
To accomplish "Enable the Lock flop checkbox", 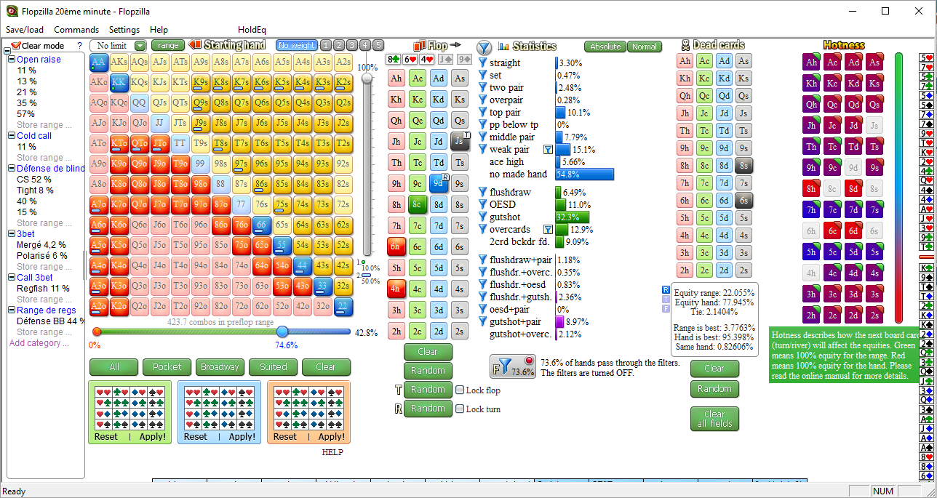I will click(x=460, y=390).
